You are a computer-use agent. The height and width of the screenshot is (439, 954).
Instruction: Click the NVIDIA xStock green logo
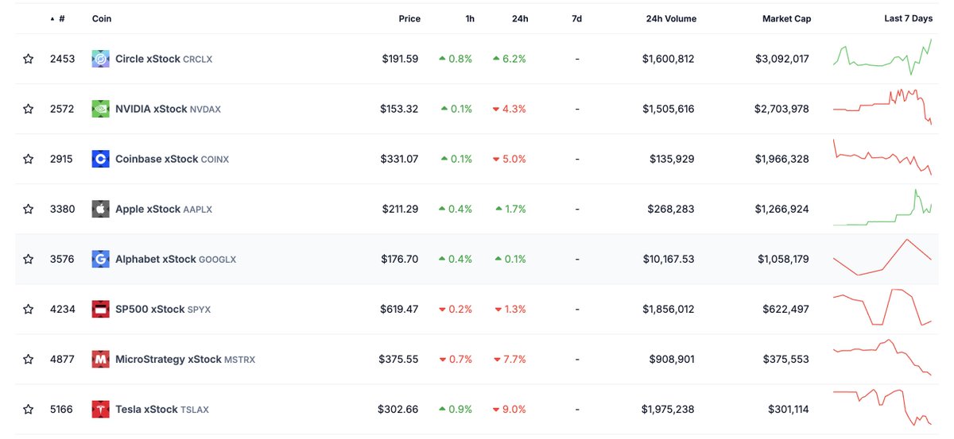pyautogui.click(x=100, y=109)
